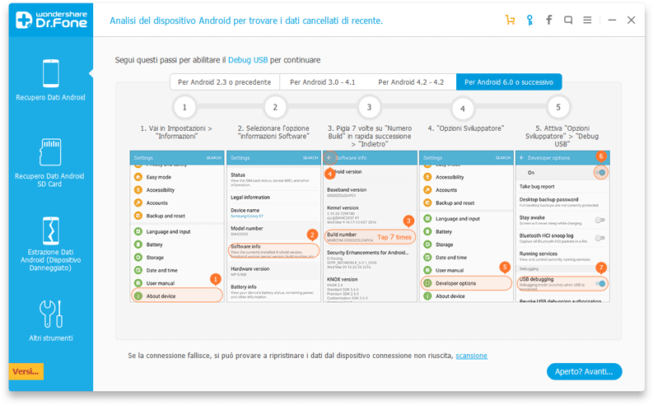Click the registration key icon
Screen dimensions: 653x405
(529, 20)
